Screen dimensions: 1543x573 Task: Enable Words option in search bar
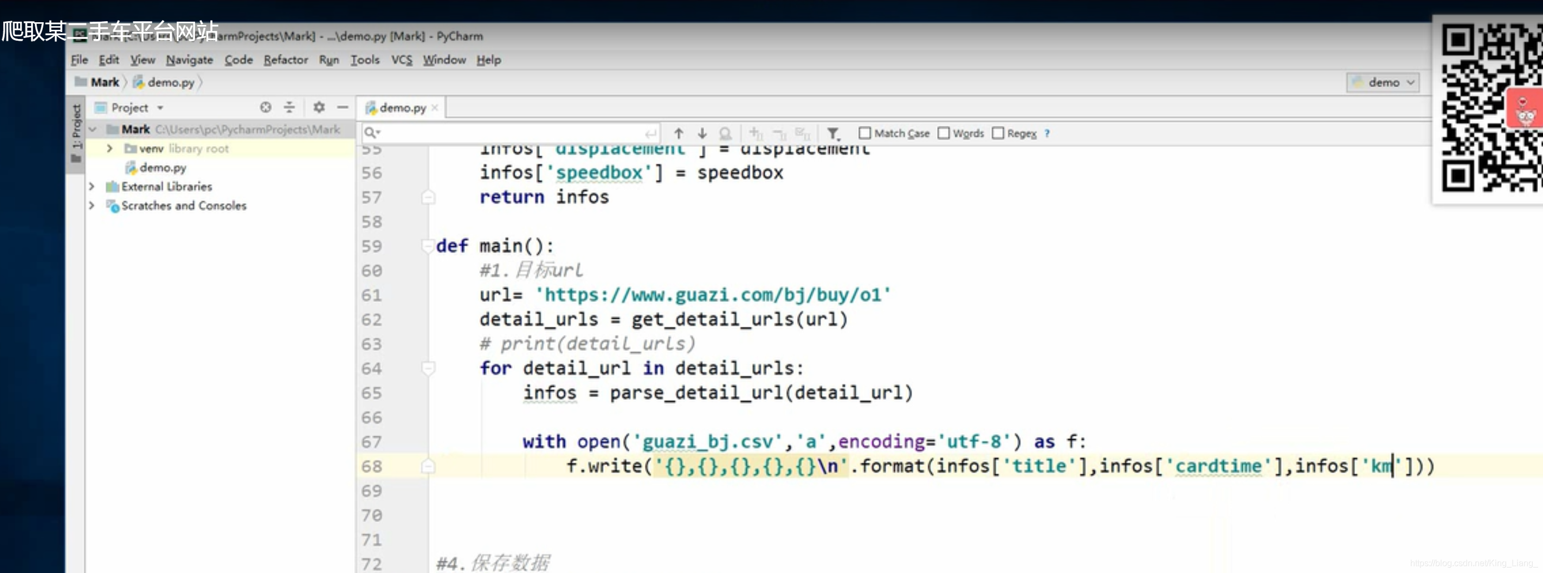coord(944,133)
